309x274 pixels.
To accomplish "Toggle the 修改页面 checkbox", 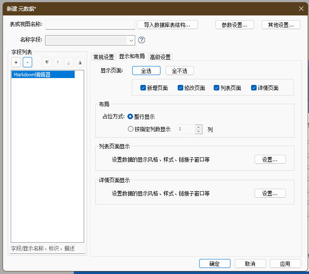I will coord(180,88).
